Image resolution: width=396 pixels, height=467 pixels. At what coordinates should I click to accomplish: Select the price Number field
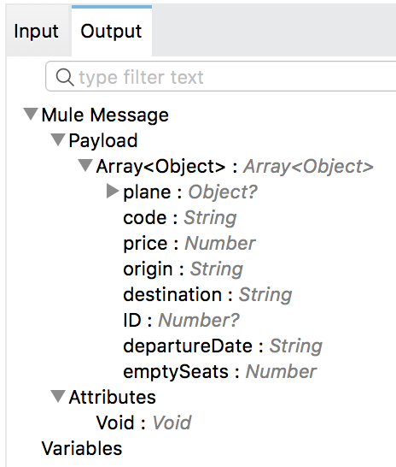point(189,243)
